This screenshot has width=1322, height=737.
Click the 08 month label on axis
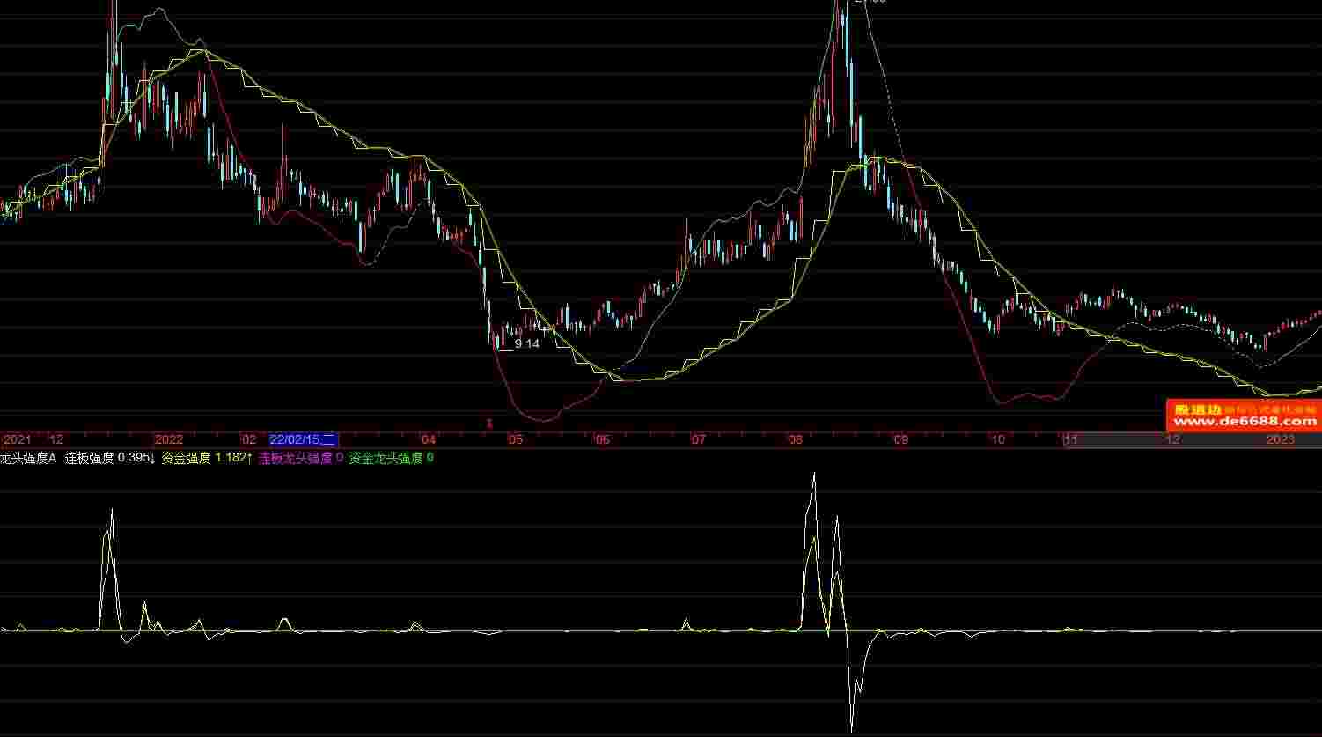tap(796, 439)
